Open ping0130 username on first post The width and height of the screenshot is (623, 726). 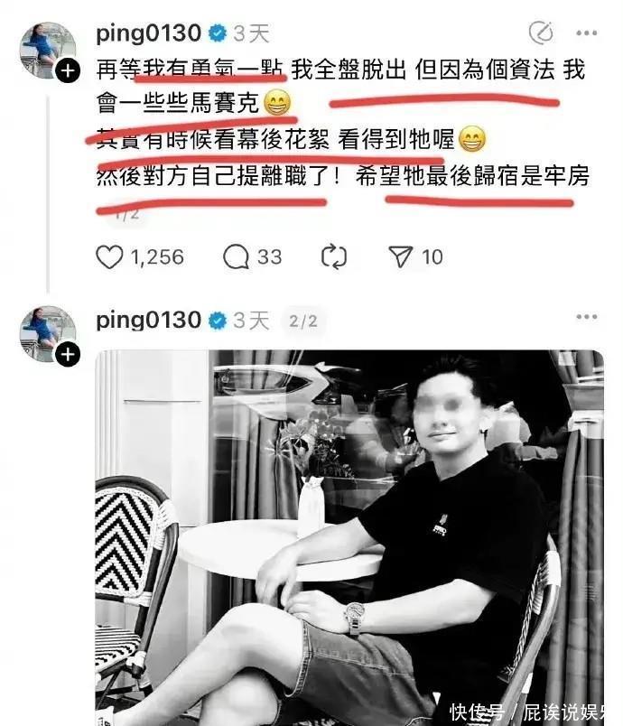[x=149, y=33]
